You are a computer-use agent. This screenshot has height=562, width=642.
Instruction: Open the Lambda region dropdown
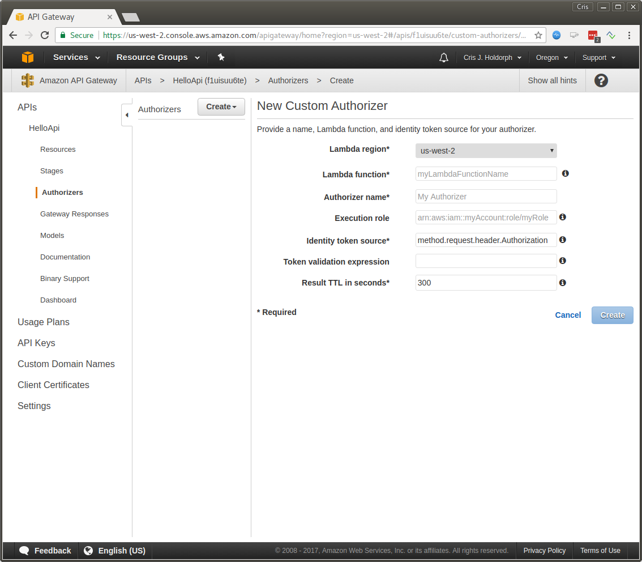(486, 151)
